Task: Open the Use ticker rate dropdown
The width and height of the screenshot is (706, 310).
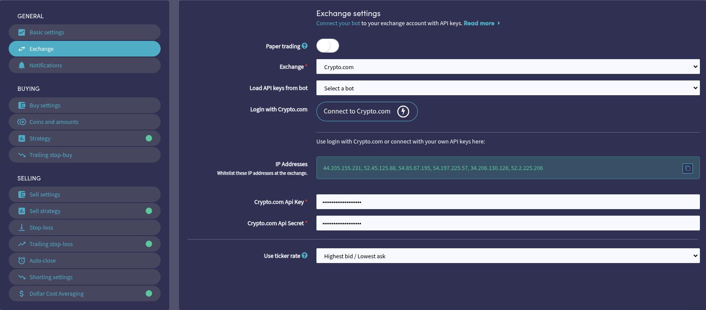Action: point(508,256)
